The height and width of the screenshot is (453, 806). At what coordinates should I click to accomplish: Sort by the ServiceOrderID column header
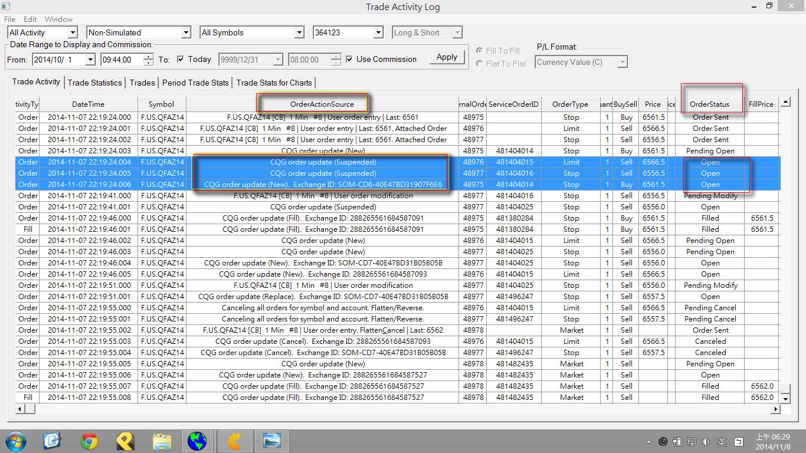pos(513,104)
